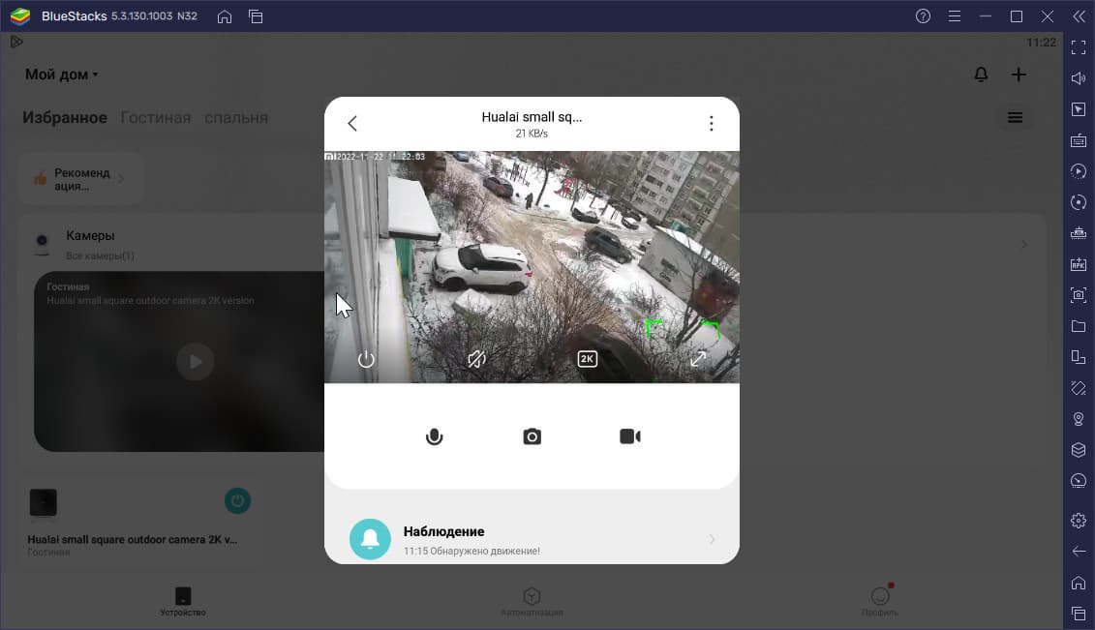The width and height of the screenshot is (1095, 630).
Task: Collapse BlueStacks sidebar double arrow
Action: point(1079,16)
